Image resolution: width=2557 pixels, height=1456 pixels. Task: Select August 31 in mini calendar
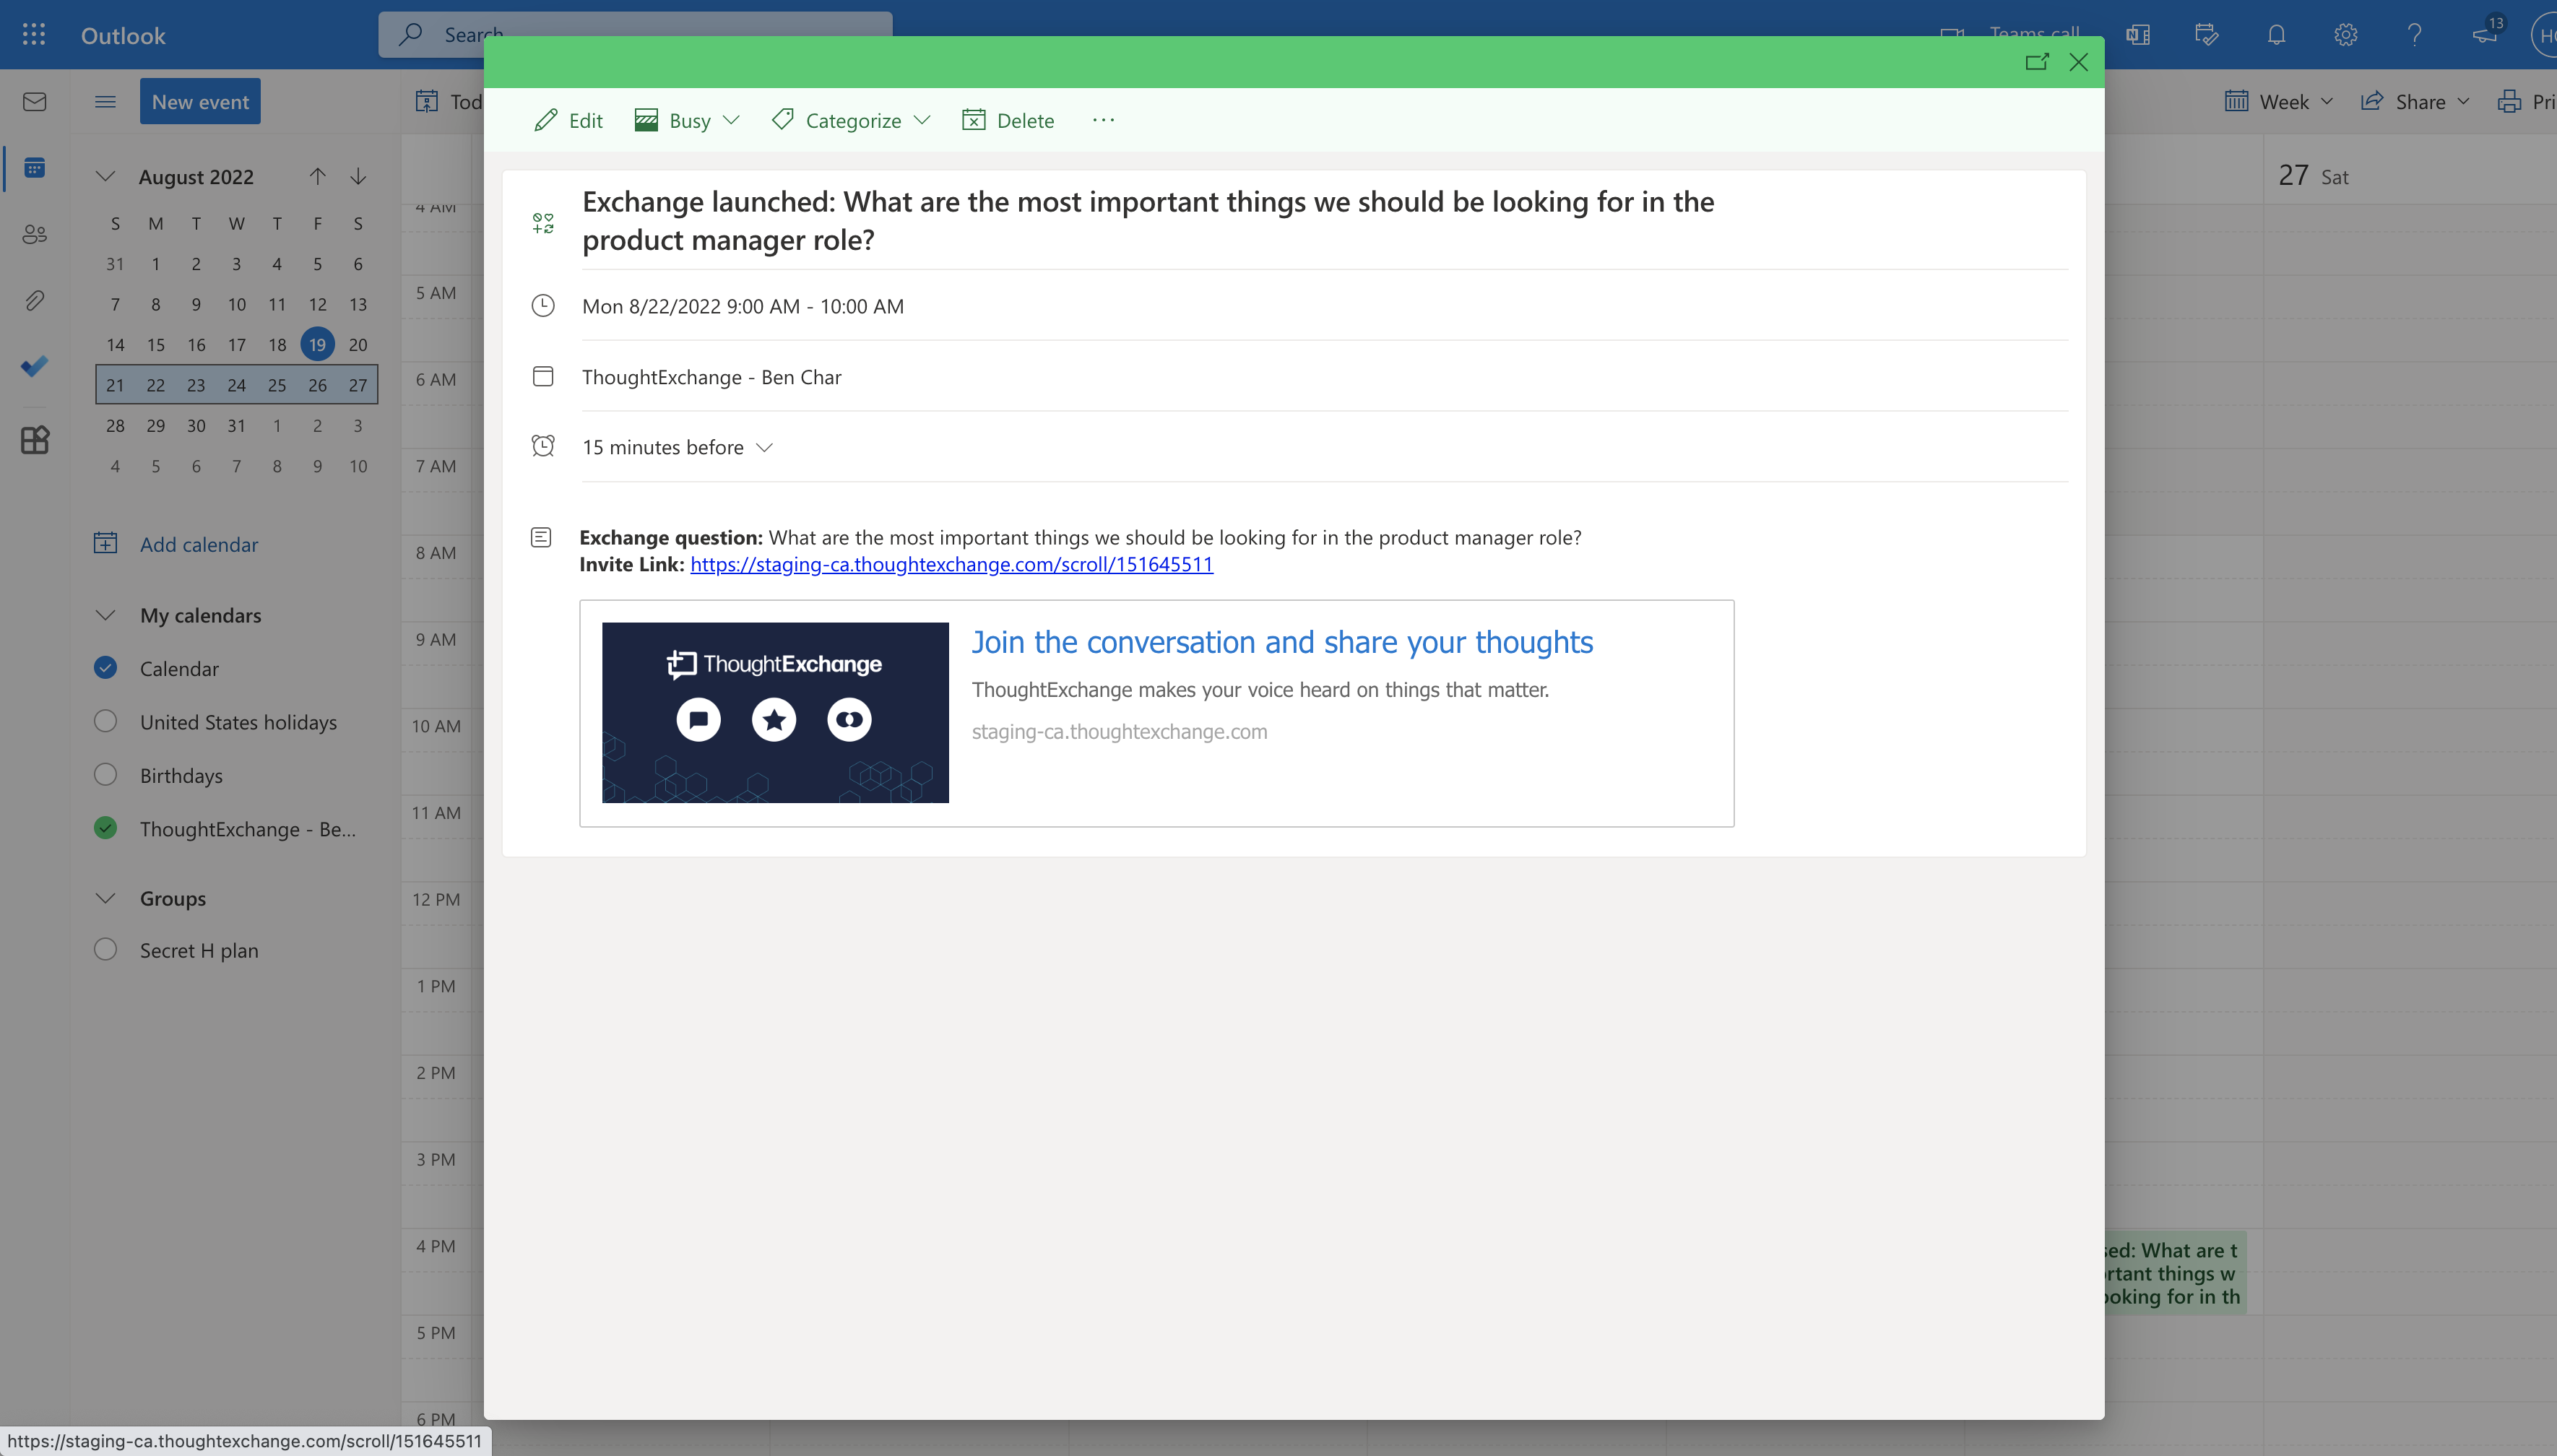pos(236,425)
